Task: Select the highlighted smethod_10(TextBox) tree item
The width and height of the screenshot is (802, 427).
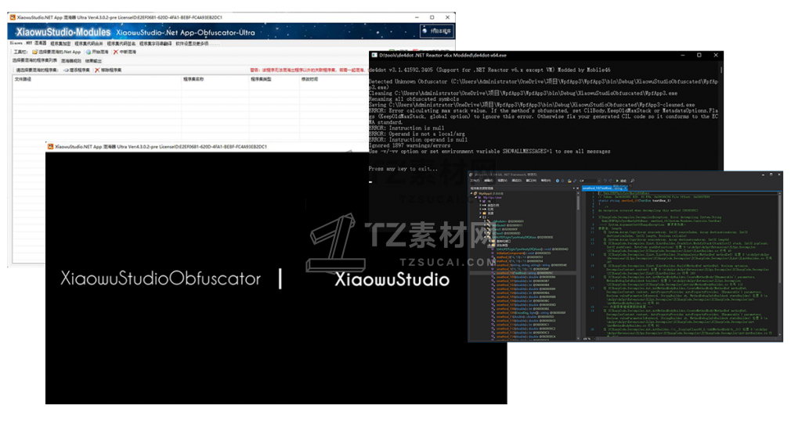Action: pyautogui.click(x=524, y=273)
